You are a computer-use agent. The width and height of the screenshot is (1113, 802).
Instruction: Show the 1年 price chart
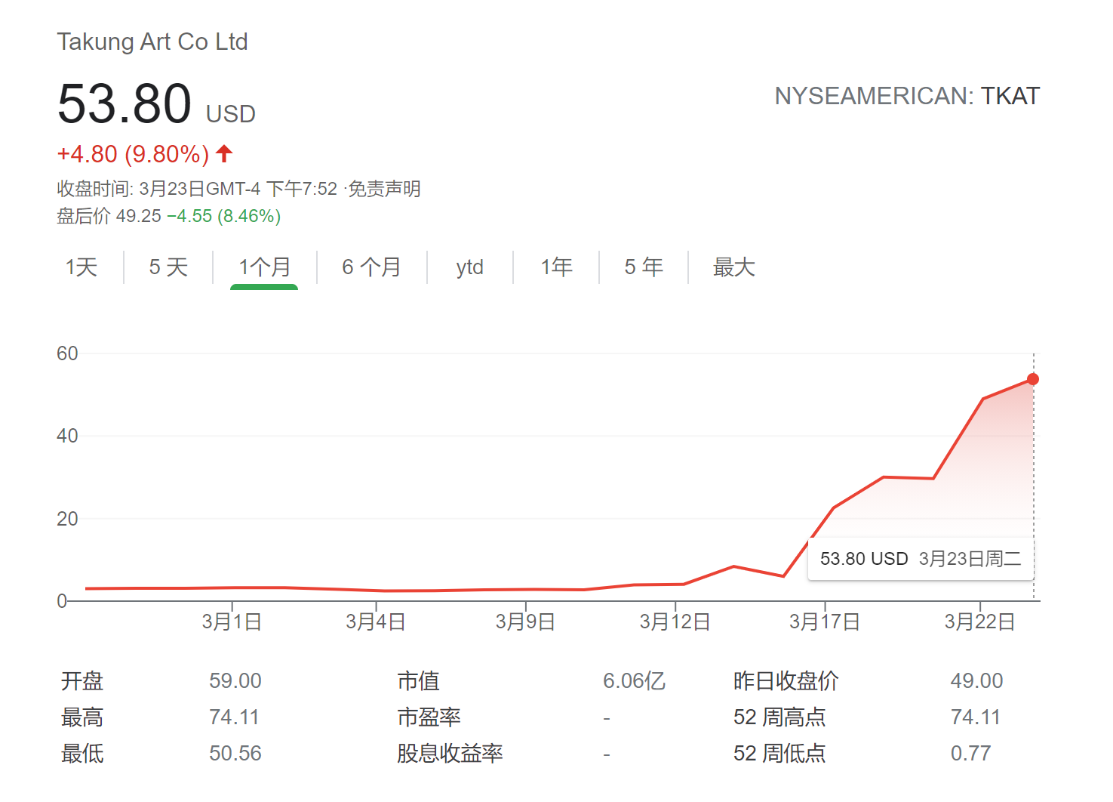(x=556, y=267)
